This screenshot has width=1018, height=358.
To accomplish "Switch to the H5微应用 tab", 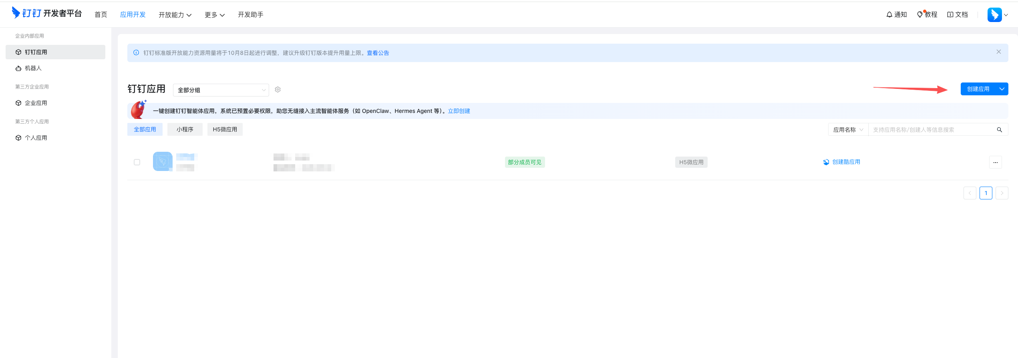I will 225,129.
